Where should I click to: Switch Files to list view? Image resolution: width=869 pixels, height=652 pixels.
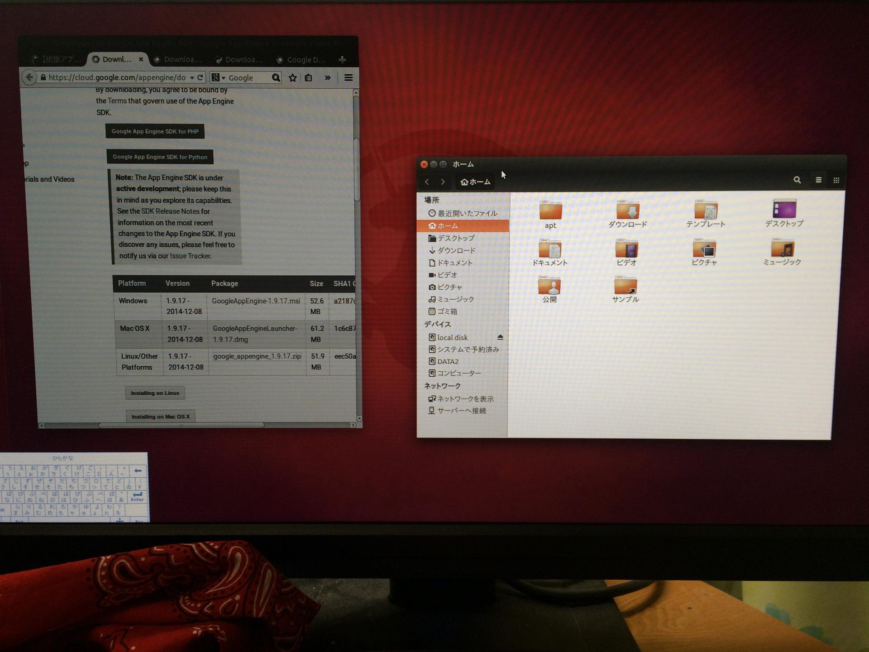point(818,180)
